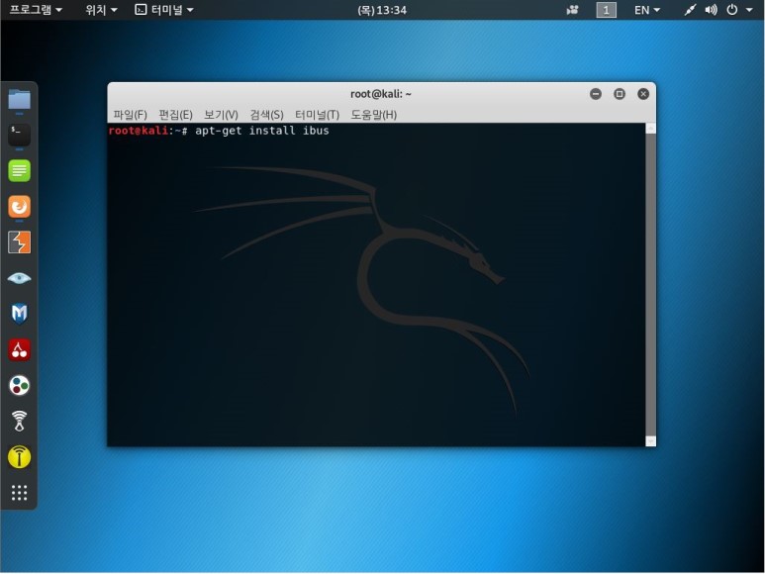Open the white wireless antenna dock icon

[x=20, y=421]
